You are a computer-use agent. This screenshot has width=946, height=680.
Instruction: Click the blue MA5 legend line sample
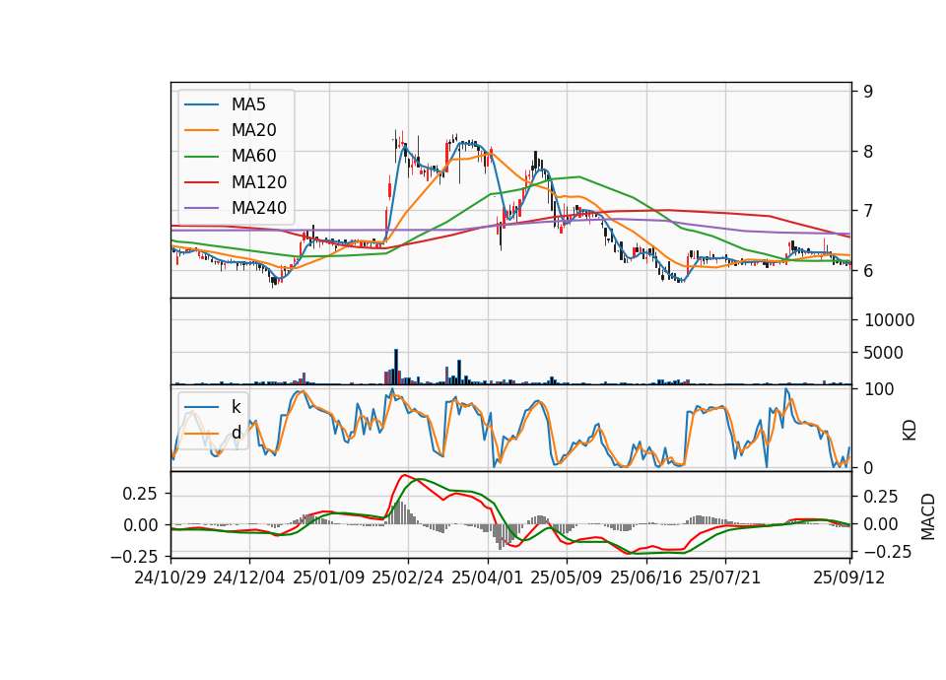click(x=201, y=104)
